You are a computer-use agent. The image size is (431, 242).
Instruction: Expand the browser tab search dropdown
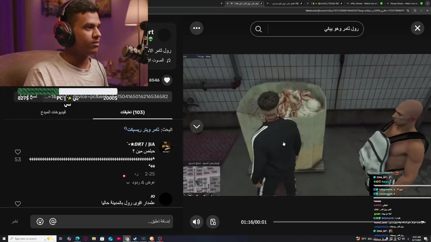428,3
